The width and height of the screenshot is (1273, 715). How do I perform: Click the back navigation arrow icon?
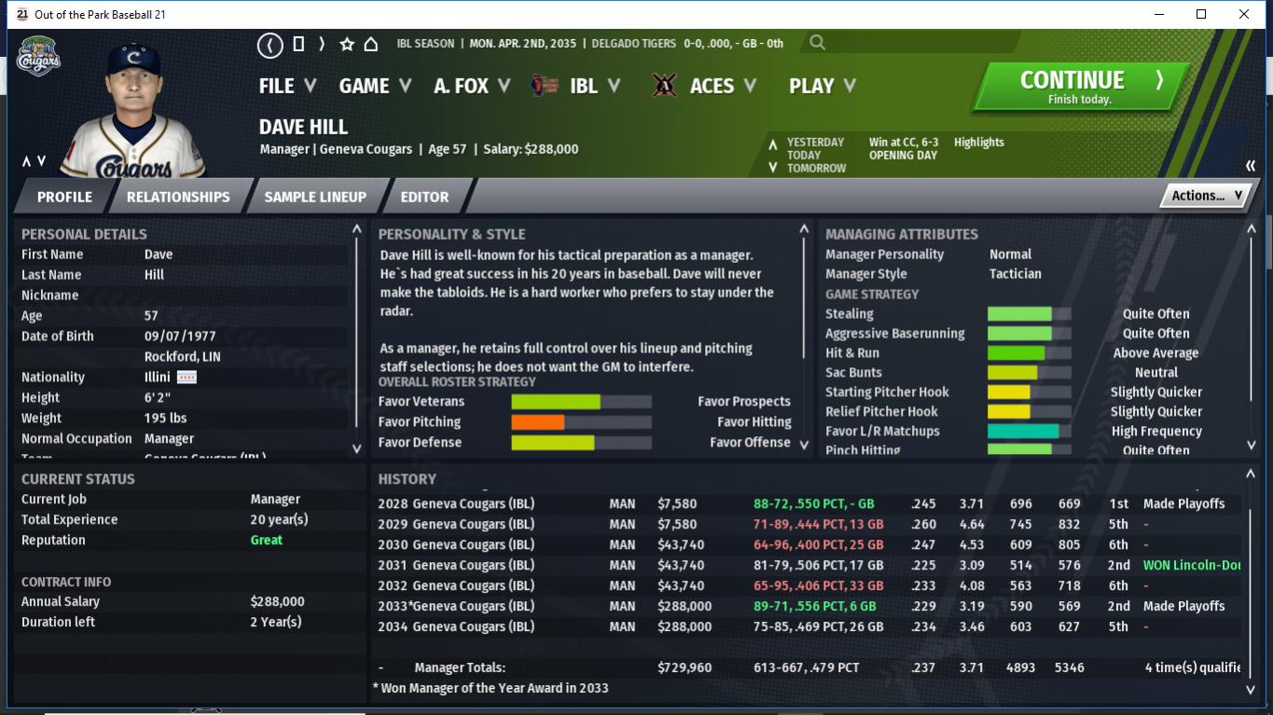point(270,44)
